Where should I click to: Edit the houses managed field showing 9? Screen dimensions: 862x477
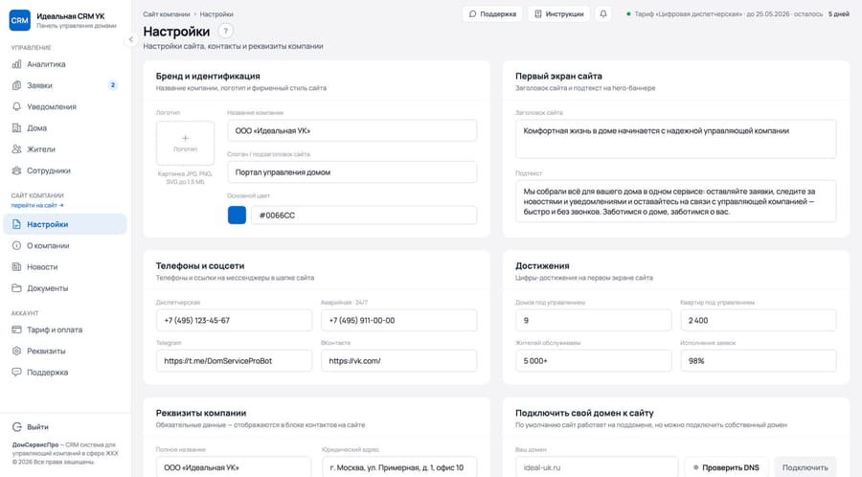(593, 320)
